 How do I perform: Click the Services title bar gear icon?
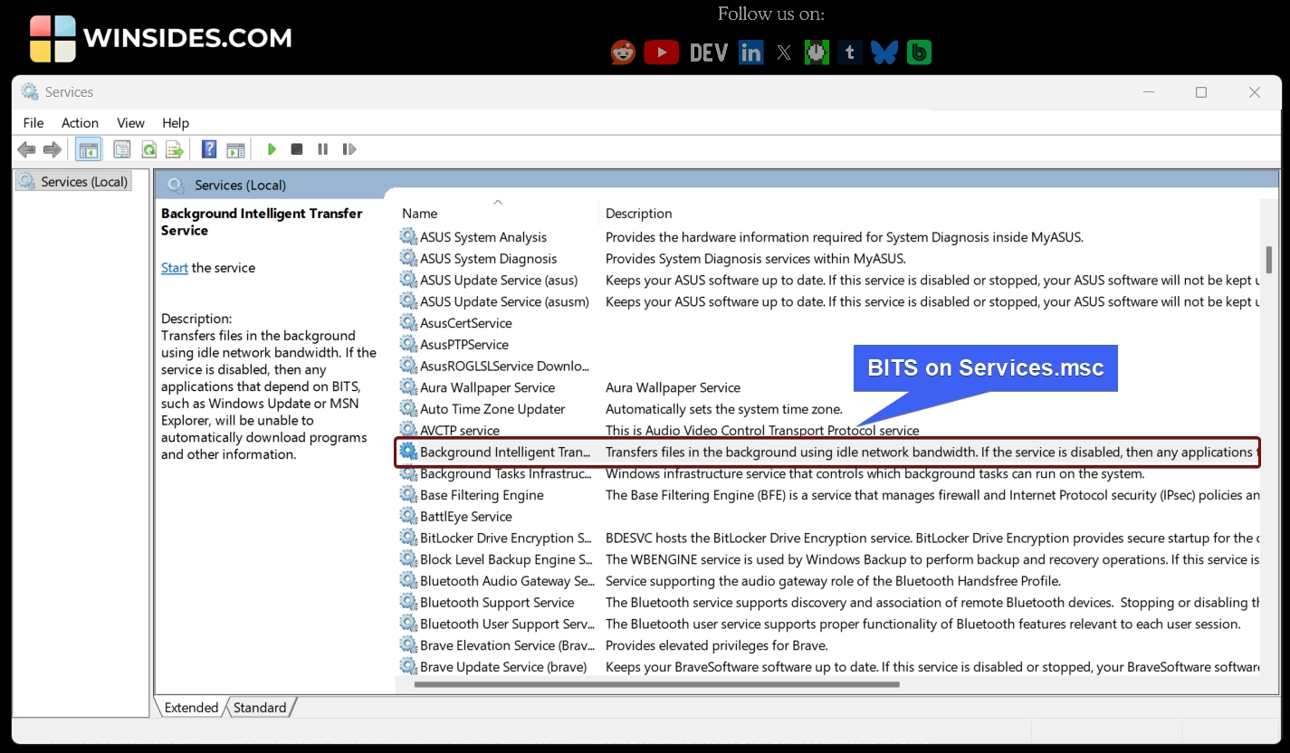click(30, 92)
